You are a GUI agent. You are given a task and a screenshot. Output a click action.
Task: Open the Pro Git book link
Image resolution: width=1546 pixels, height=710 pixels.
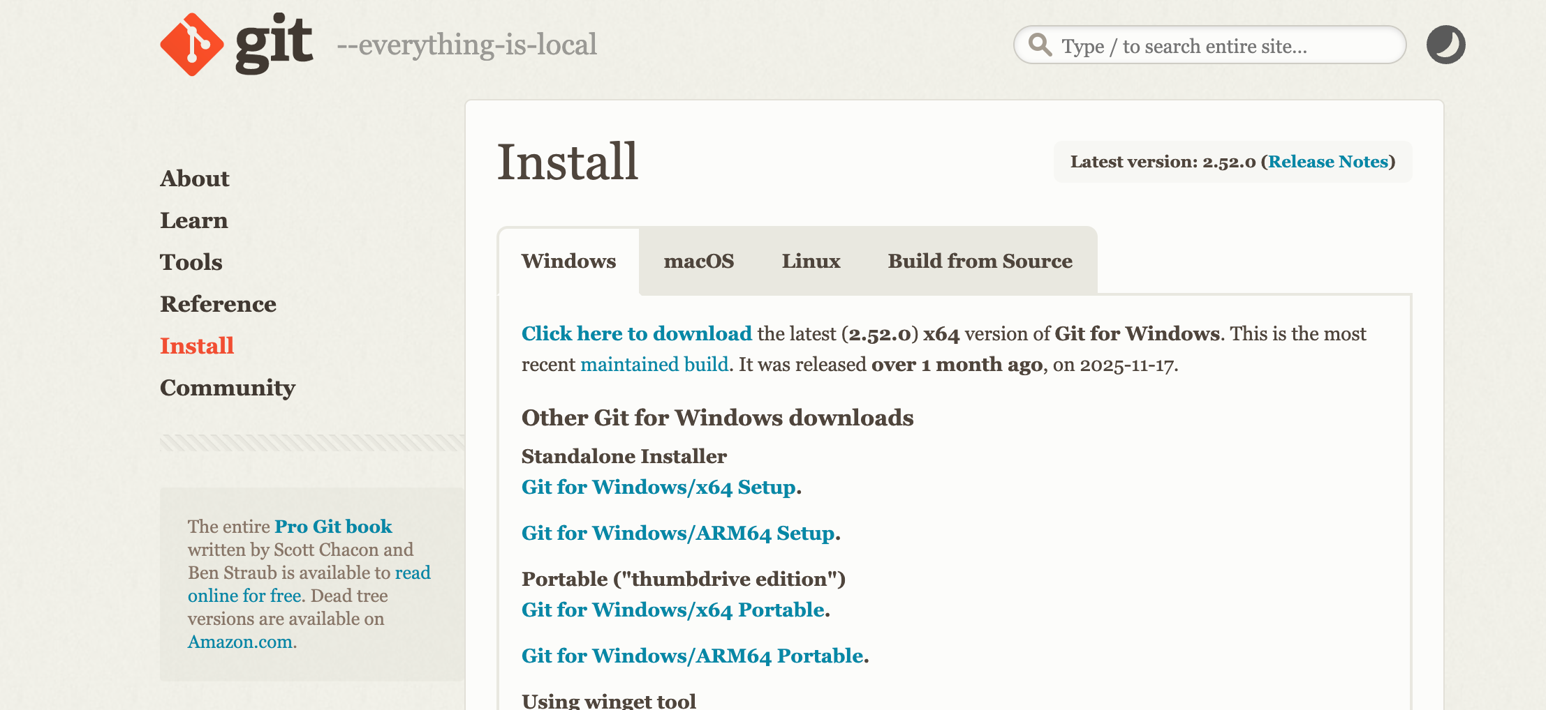coord(333,527)
